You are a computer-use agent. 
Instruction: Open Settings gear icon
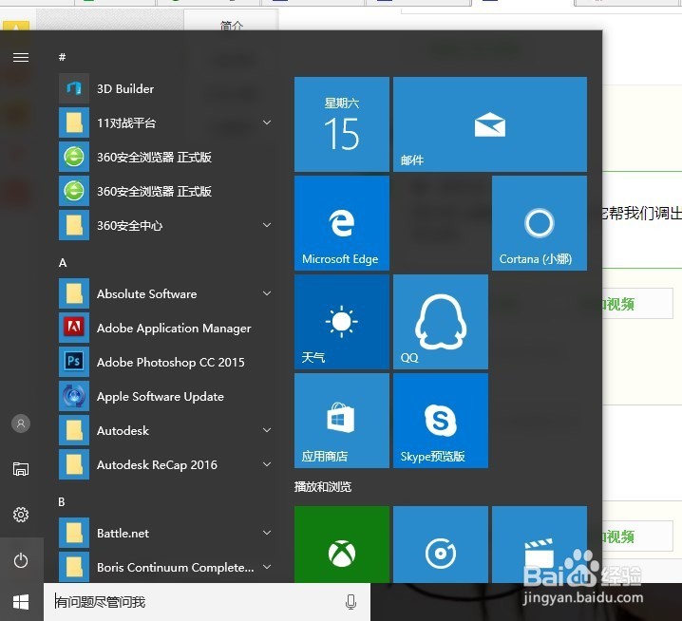click(21, 515)
